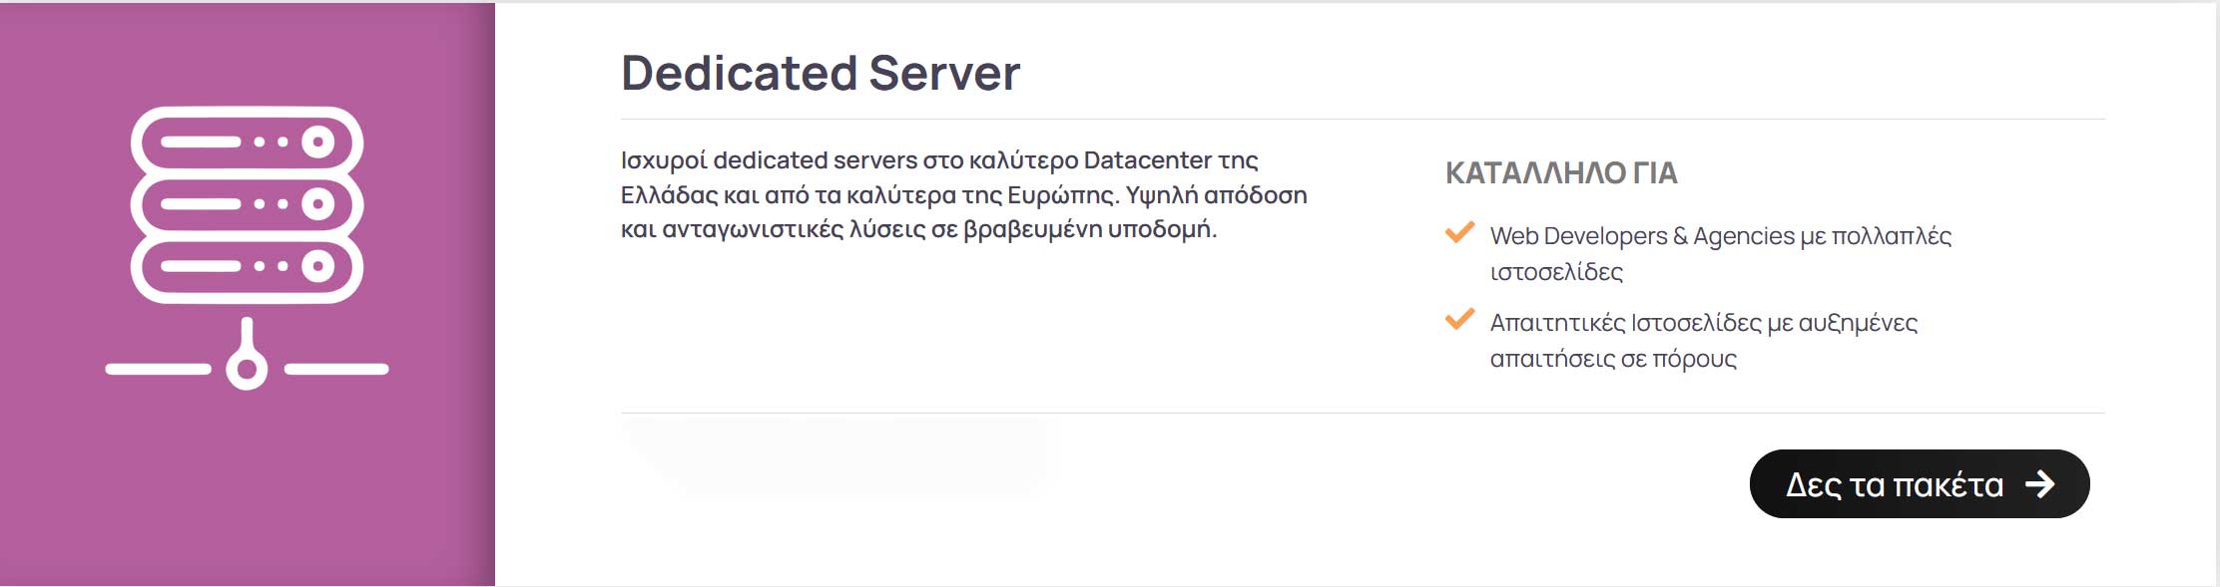Click the left horizontal line of the network icon

tap(158, 369)
